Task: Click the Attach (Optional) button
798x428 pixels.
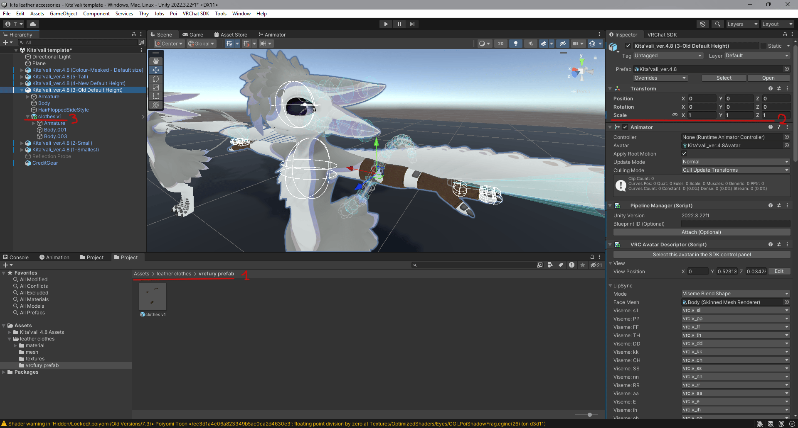Action: tap(702, 232)
